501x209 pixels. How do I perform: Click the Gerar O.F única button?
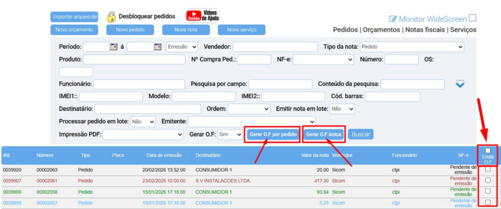(x=324, y=135)
